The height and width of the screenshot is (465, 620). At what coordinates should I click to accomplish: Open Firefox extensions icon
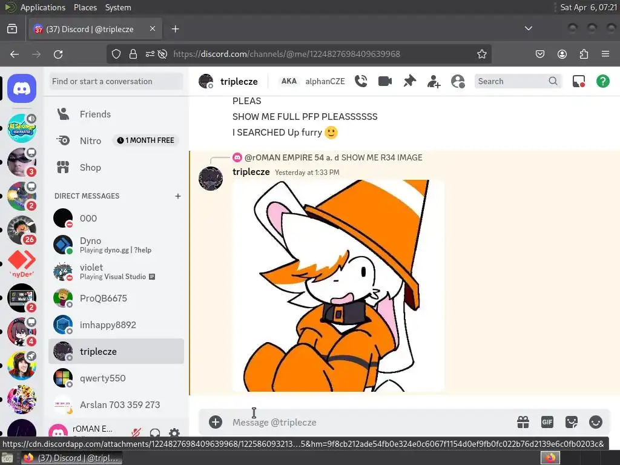click(584, 54)
